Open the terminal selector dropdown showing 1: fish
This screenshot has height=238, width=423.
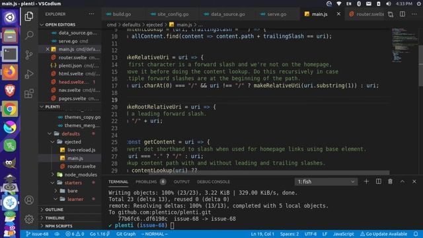pos(326,182)
